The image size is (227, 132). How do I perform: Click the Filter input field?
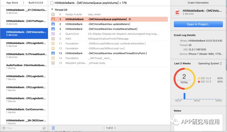point(24,128)
